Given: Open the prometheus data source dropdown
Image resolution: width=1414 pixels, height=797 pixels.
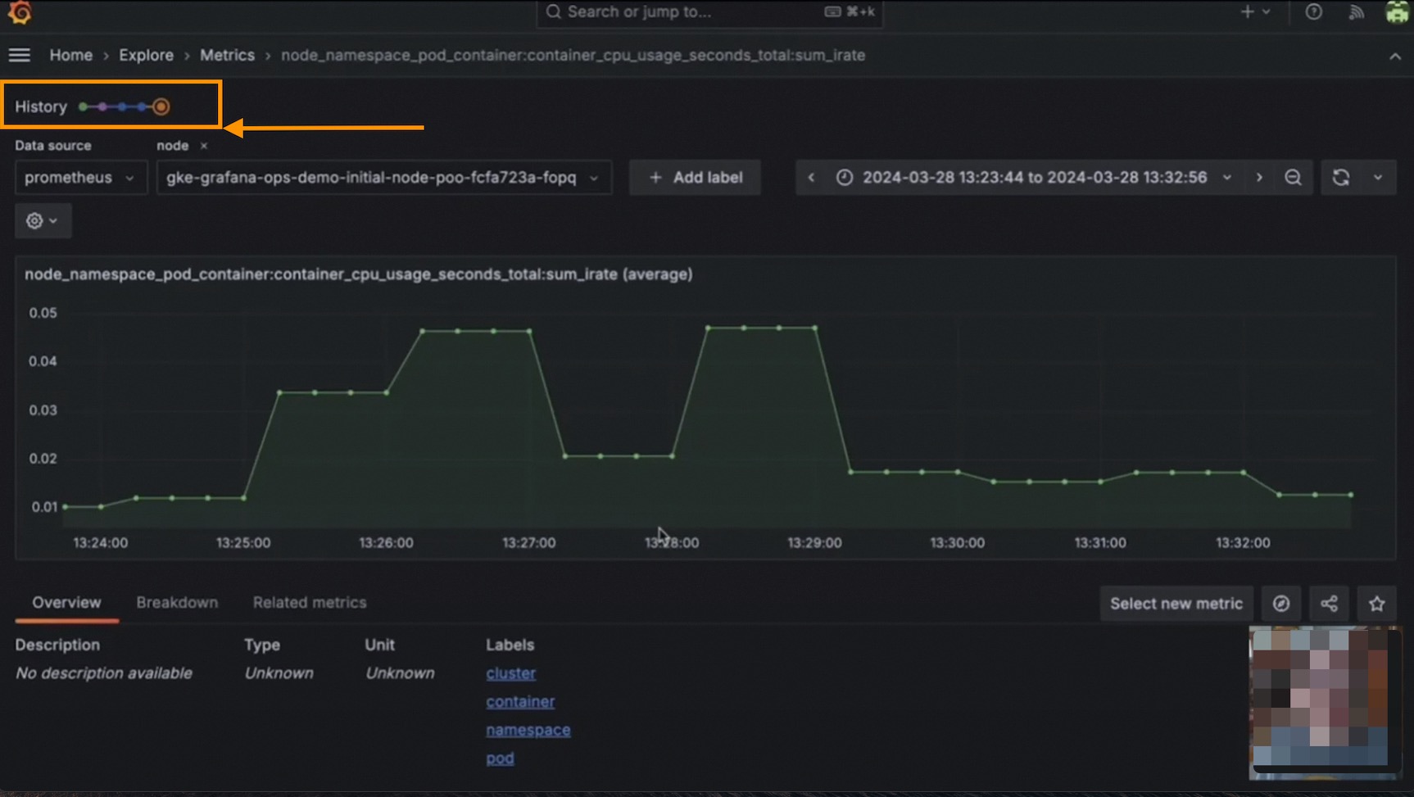Looking at the screenshot, I should 80,178.
